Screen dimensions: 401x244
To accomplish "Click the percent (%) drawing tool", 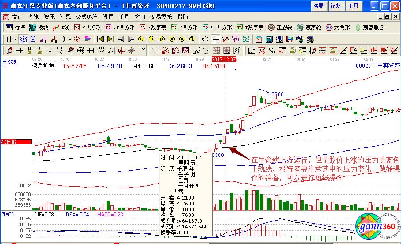I will pos(271,50).
